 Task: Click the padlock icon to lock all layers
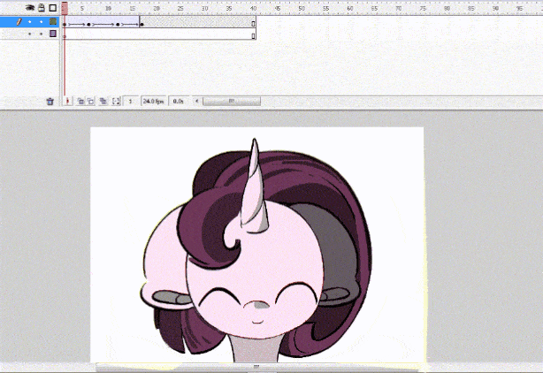click(x=42, y=8)
